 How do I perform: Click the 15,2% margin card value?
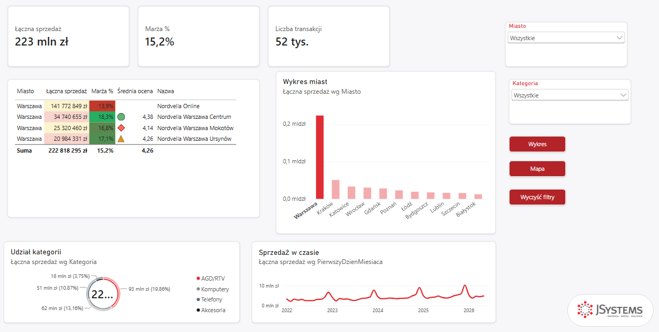[160, 41]
